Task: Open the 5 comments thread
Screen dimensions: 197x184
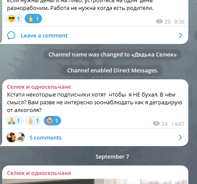Action: pos(45,137)
